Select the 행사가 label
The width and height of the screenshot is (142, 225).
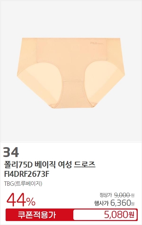(101, 203)
